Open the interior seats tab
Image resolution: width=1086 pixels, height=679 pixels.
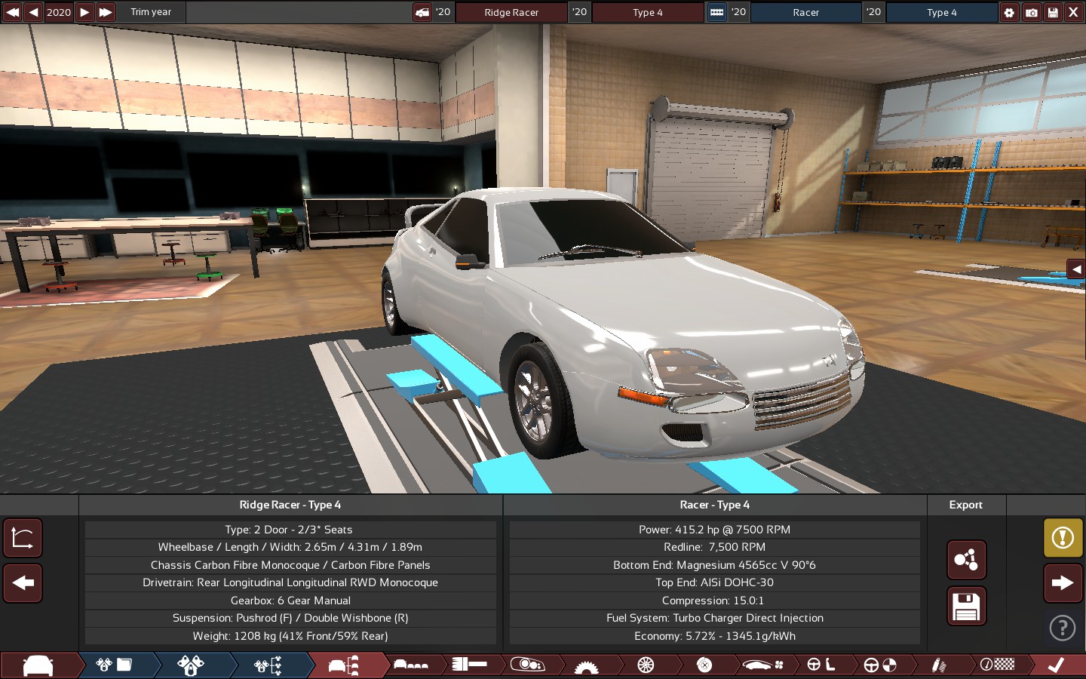(821, 665)
